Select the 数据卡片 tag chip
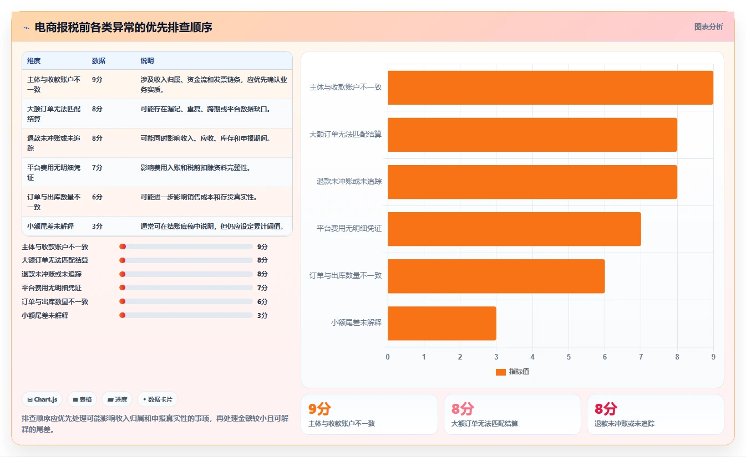746x457 pixels. coord(158,399)
